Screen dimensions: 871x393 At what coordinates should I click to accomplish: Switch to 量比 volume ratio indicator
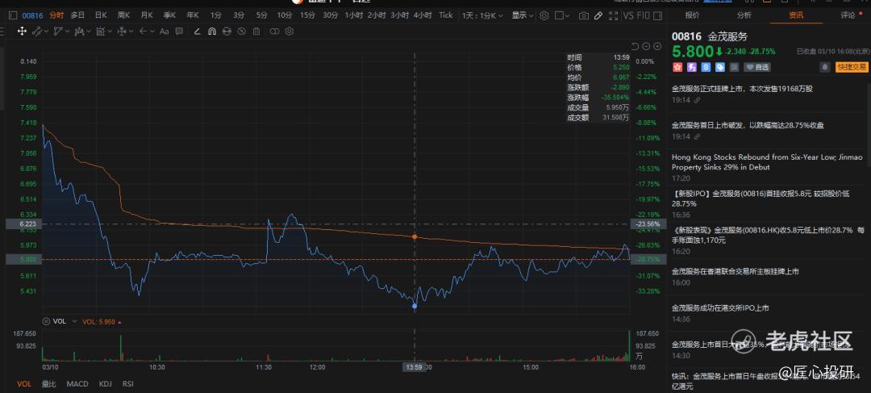[x=49, y=383]
